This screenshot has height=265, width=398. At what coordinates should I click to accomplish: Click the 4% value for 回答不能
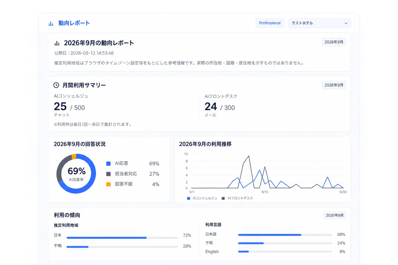(x=156, y=184)
